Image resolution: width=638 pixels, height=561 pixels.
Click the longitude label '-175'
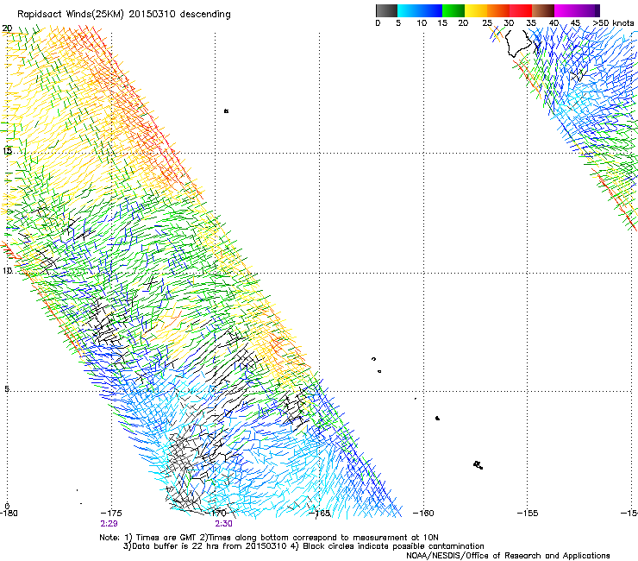tap(111, 513)
